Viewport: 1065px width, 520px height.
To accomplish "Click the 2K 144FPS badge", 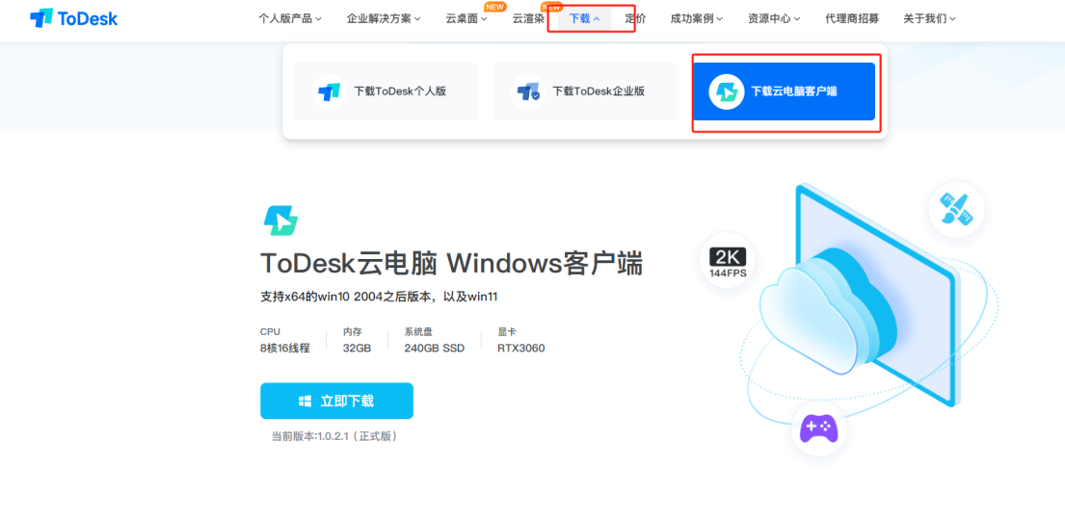I will [x=728, y=260].
